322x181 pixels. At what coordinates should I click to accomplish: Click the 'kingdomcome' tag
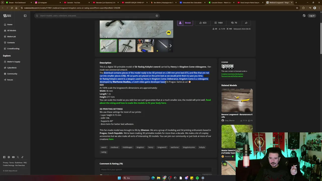[x=189, y=147]
